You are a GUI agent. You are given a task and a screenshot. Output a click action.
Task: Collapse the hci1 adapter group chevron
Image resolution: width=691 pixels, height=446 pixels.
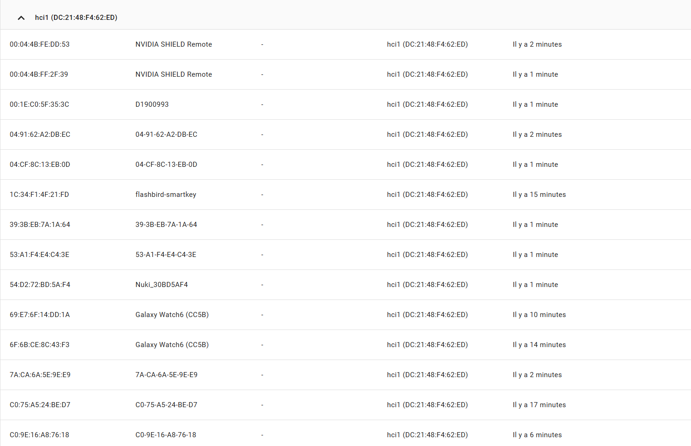(21, 18)
